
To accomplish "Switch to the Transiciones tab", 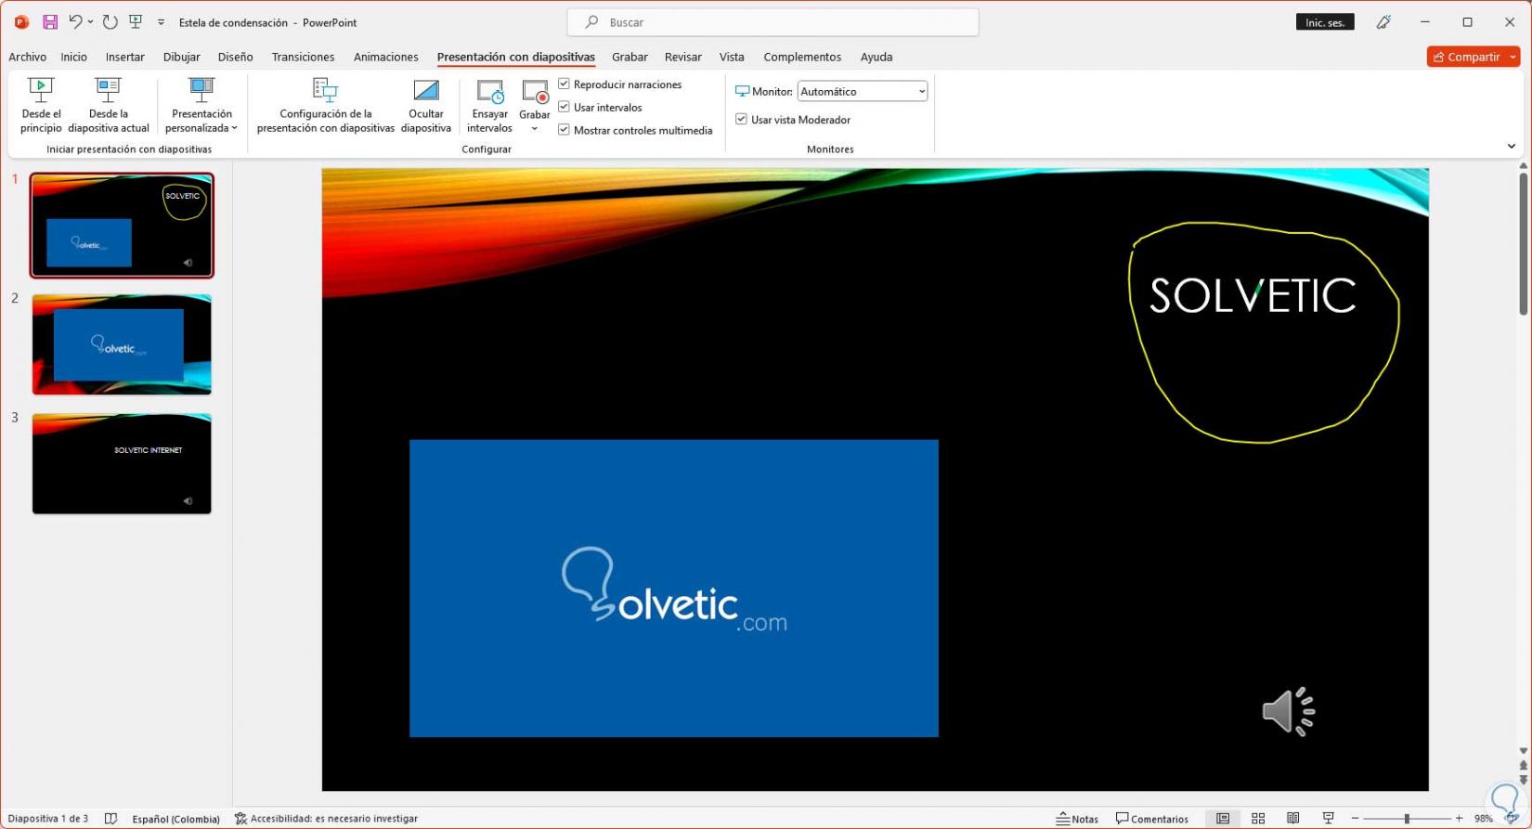I will click(303, 57).
